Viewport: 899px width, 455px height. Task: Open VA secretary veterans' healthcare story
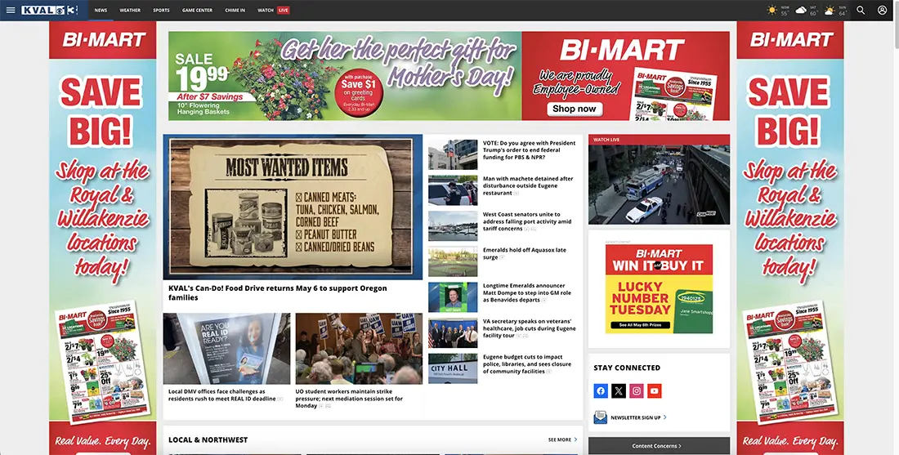[x=529, y=328]
